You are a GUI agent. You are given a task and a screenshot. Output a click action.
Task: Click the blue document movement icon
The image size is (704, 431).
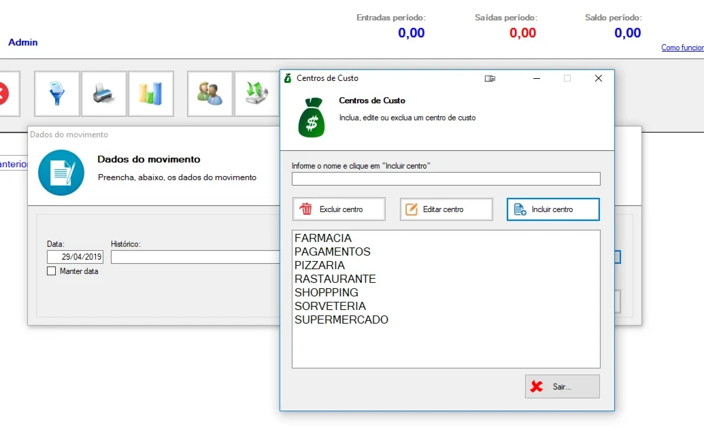pyautogui.click(x=61, y=173)
